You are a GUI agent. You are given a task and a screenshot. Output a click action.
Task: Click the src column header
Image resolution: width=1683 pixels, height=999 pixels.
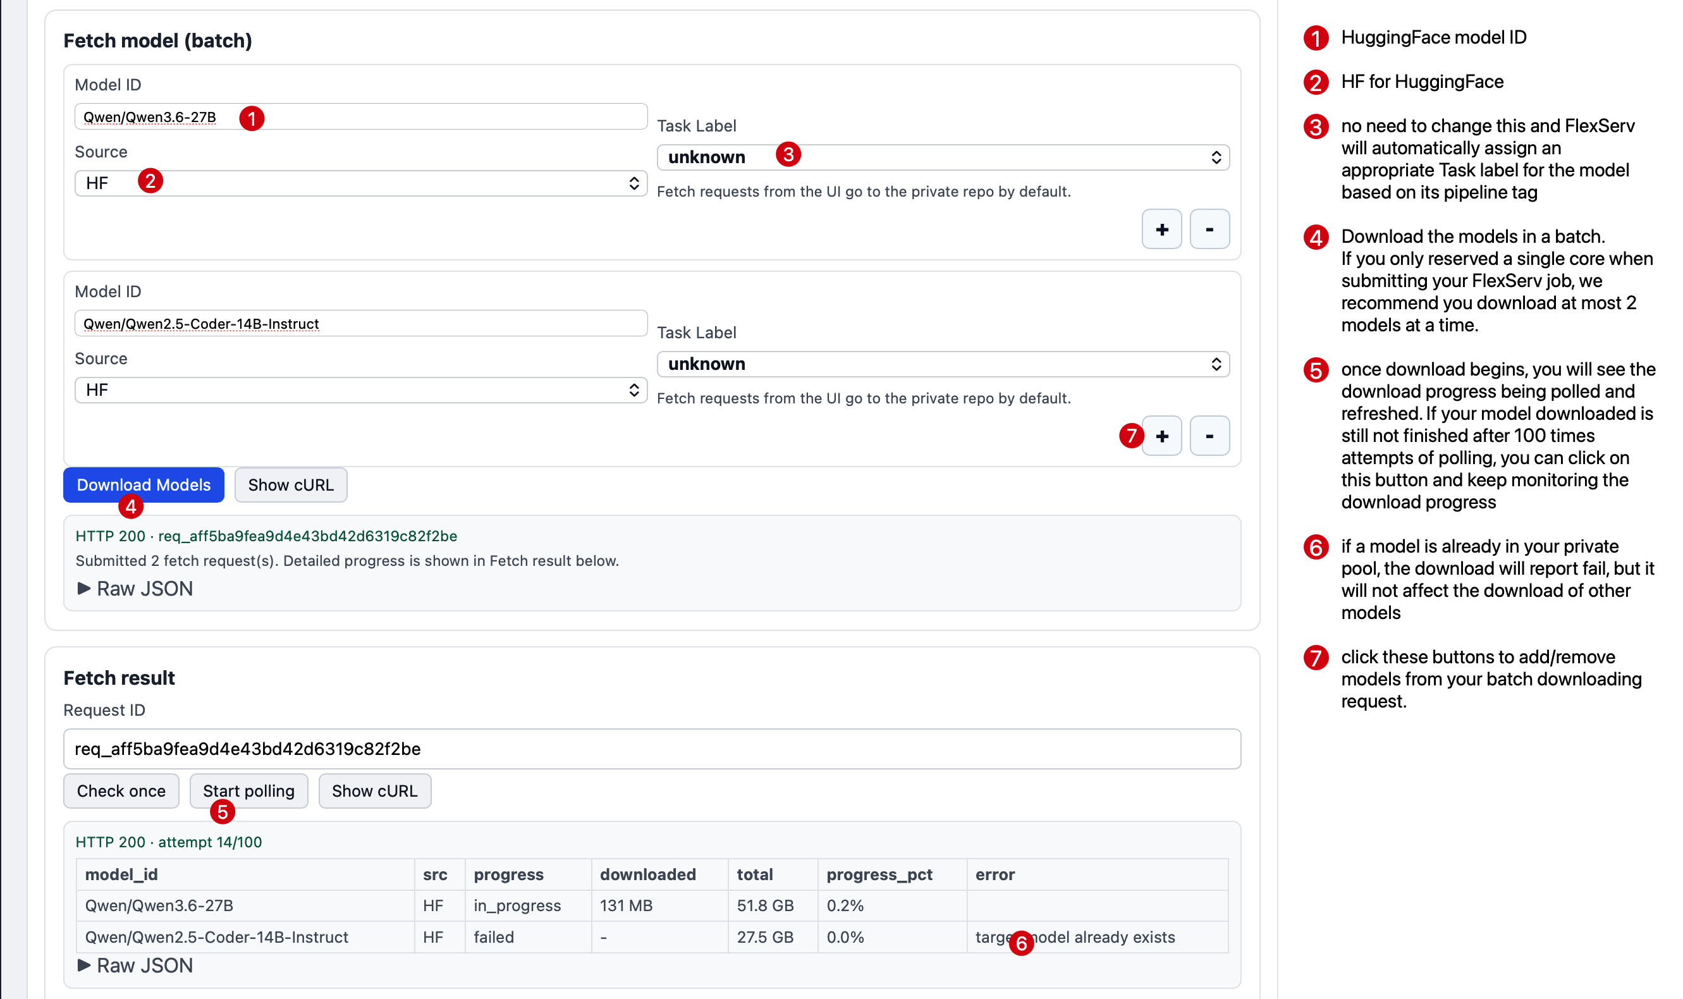tap(439, 874)
